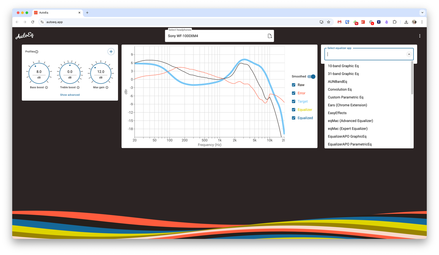Select eqMac (Advanced Equalizer) option

(367, 121)
